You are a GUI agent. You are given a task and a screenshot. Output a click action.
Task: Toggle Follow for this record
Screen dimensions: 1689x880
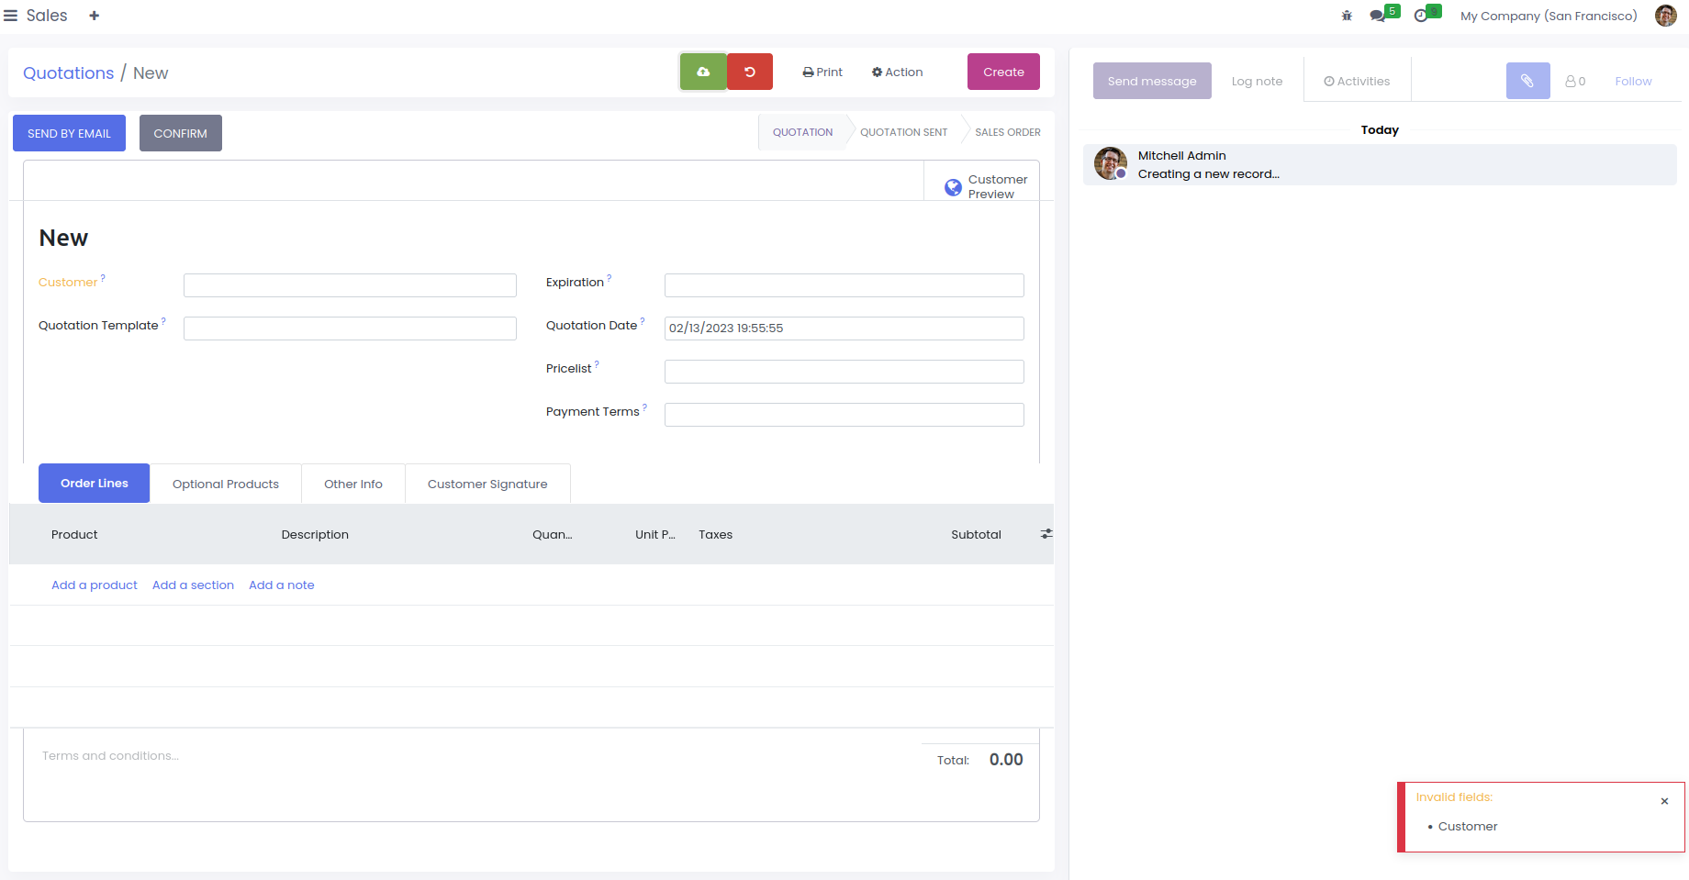coord(1633,81)
